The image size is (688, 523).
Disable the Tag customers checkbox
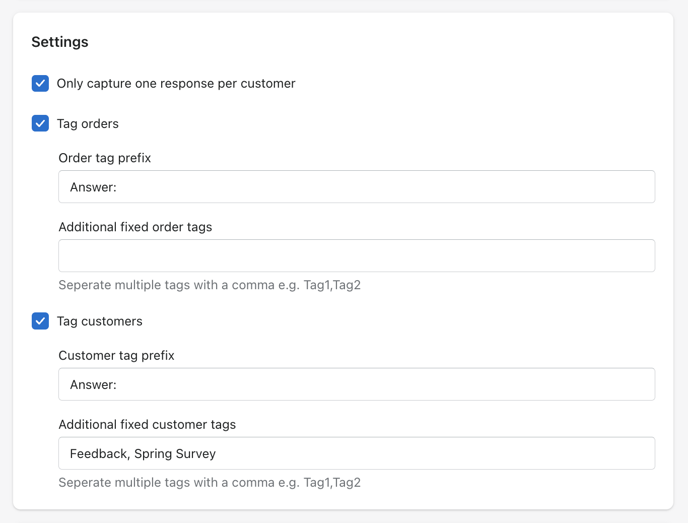tap(40, 321)
